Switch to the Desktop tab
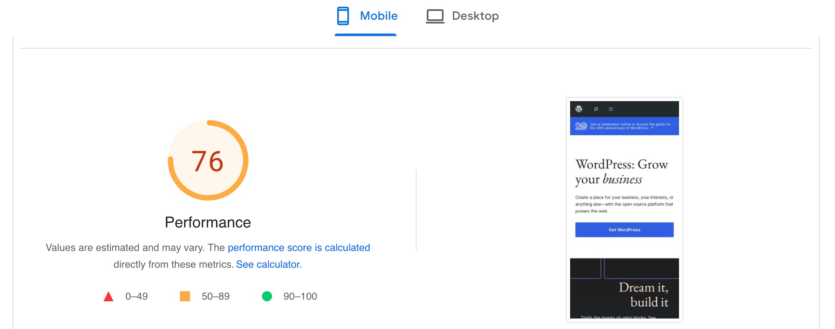The width and height of the screenshot is (835, 329). [462, 16]
